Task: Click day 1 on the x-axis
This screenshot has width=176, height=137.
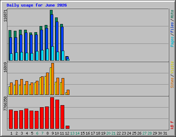Action: (x=11, y=133)
